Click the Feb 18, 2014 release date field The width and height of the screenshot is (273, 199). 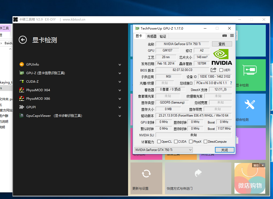coord(166,63)
